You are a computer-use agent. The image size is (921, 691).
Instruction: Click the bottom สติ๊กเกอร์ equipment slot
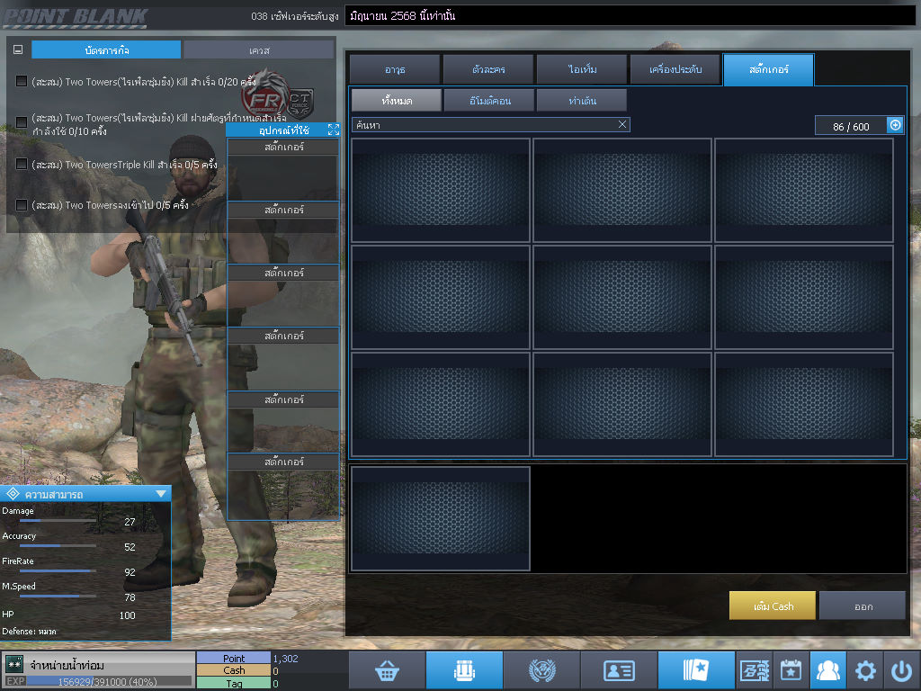pyautogui.click(x=283, y=485)
